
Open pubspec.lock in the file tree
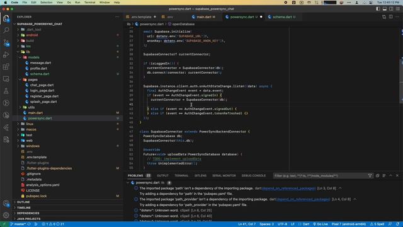tap(37, 196)
